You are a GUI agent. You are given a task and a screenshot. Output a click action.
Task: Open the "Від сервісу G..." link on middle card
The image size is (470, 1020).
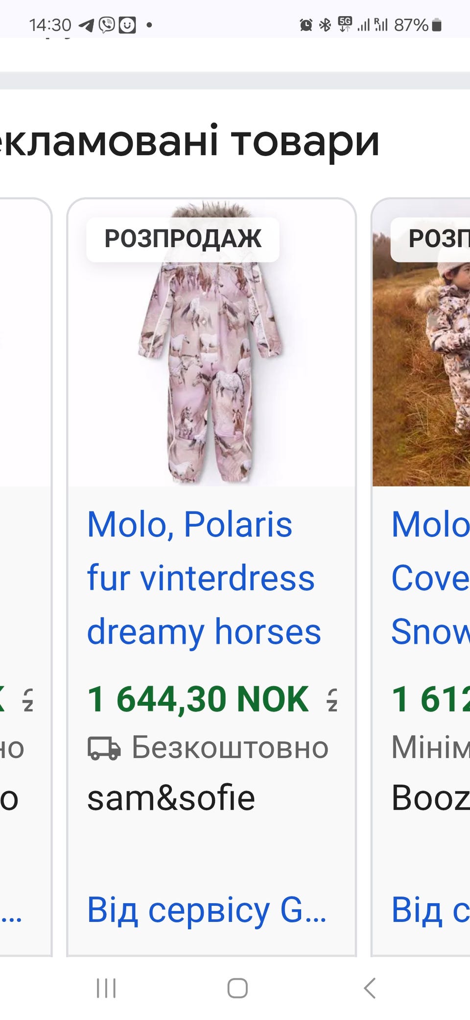207,910
